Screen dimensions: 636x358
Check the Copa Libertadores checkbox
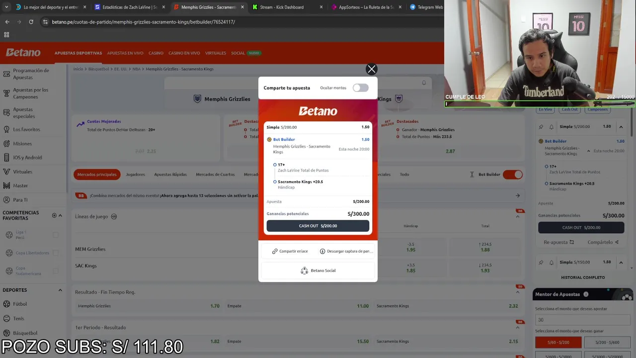(x=55, y=253)
